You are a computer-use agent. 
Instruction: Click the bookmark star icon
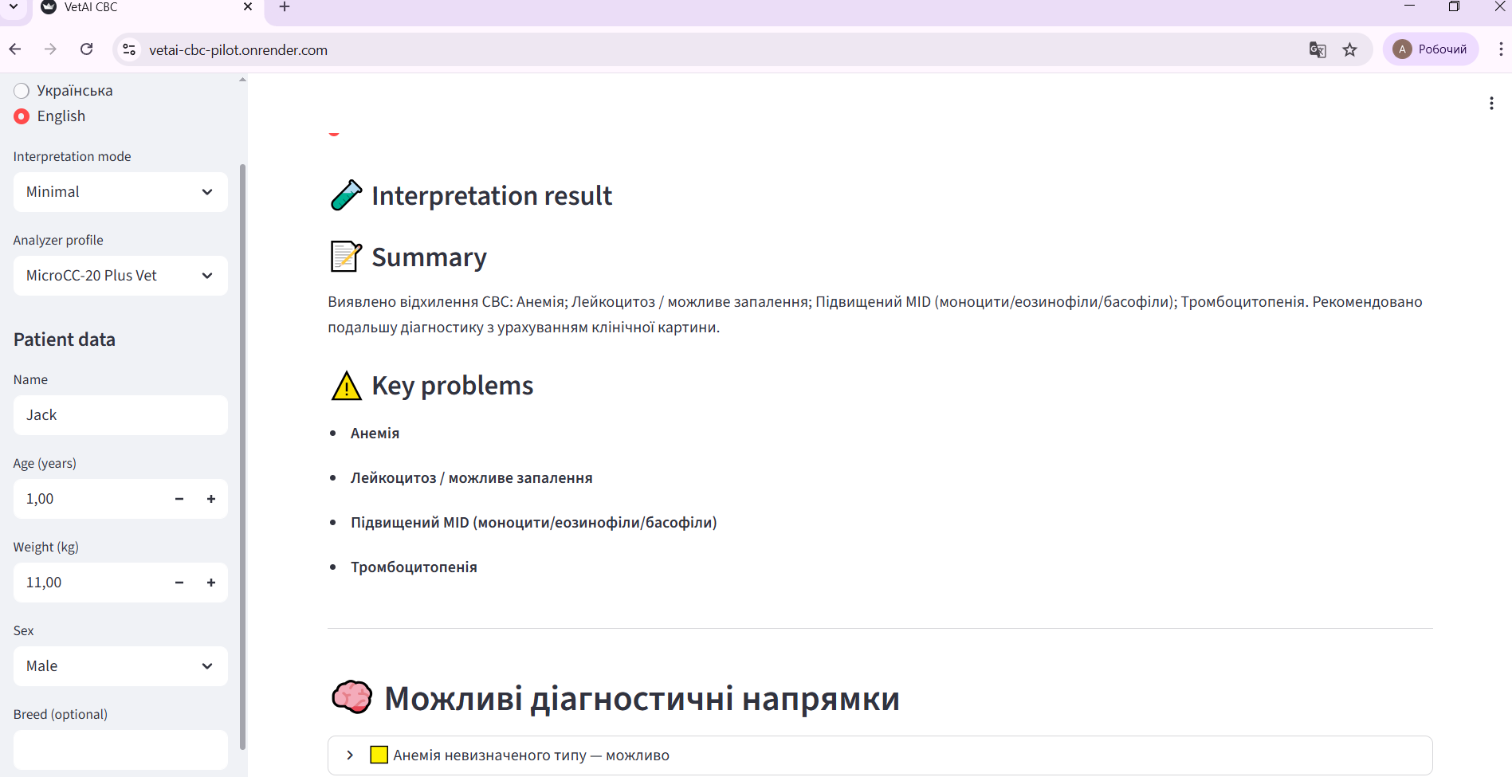point(1350,49)
